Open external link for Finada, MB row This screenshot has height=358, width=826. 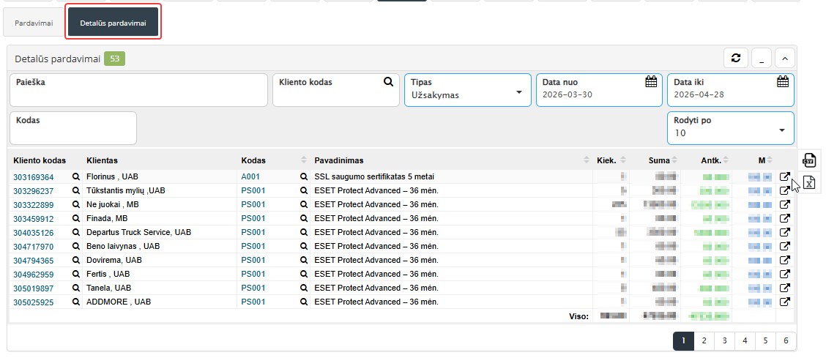point(785,218)
